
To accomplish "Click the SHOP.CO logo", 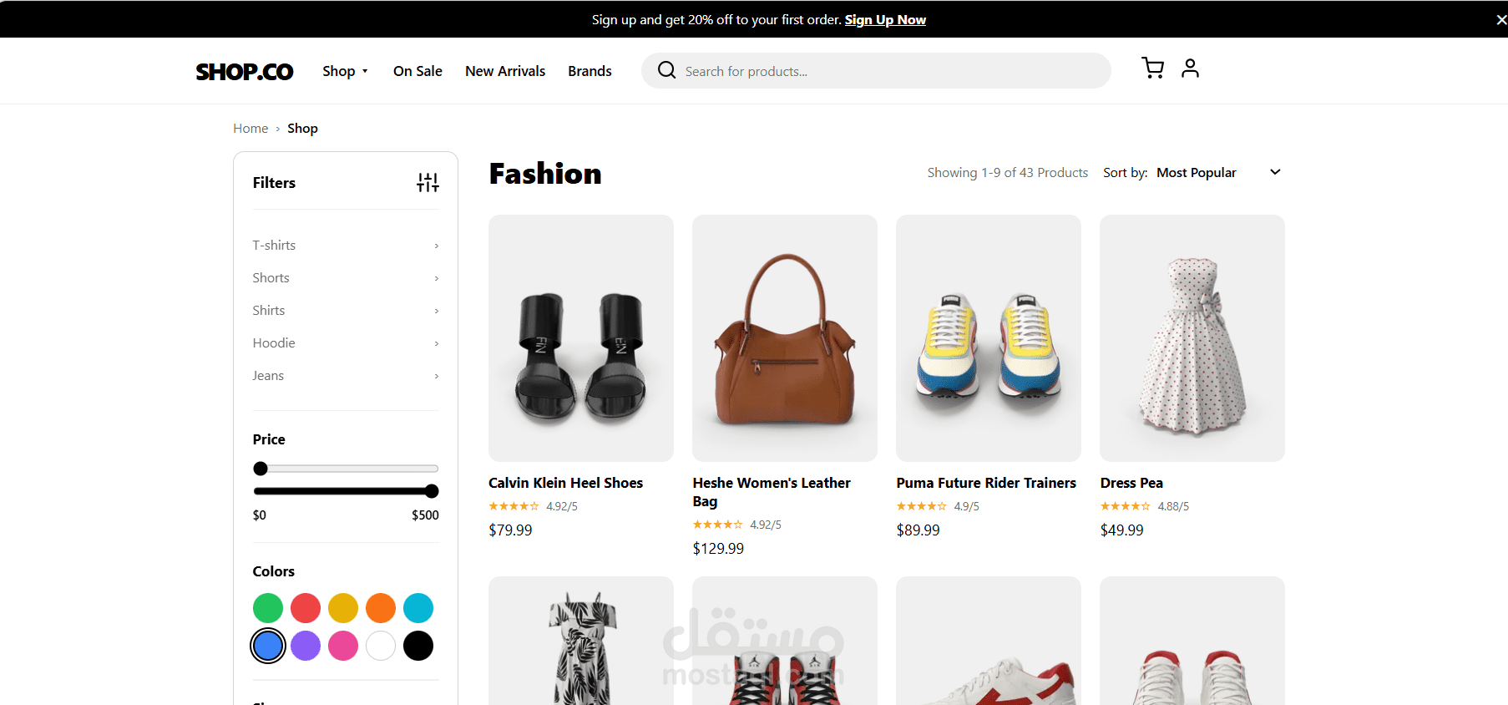I will 245,72.
